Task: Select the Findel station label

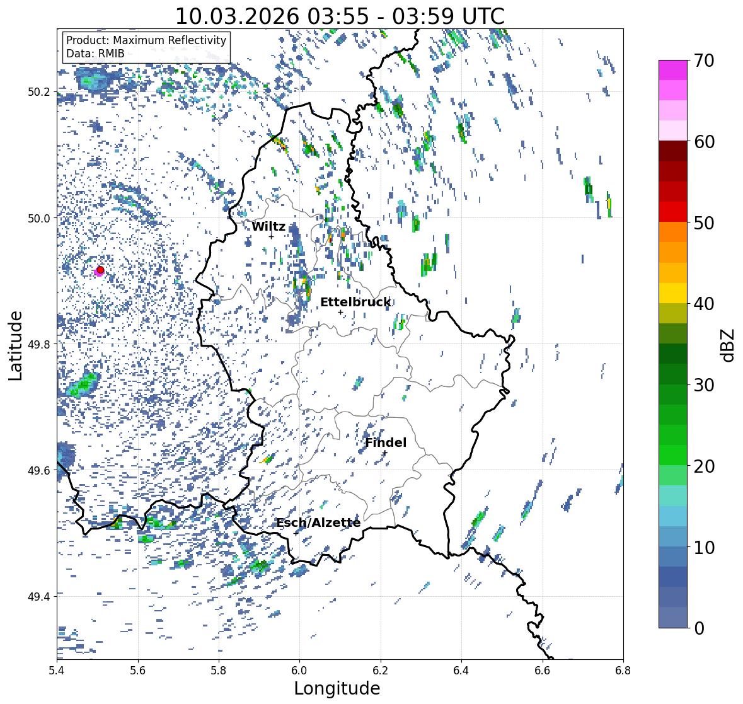Action: pyautogui.click(x=386, y=442)
